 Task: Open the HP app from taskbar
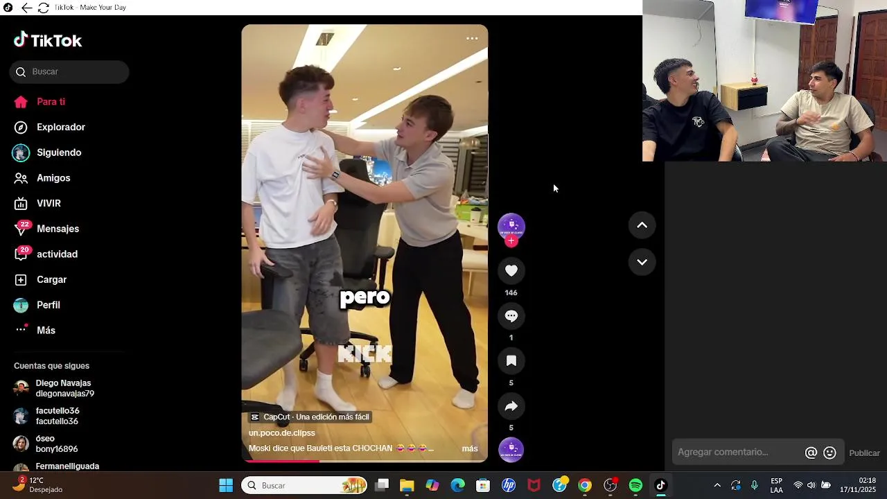(x=509, y=486)
